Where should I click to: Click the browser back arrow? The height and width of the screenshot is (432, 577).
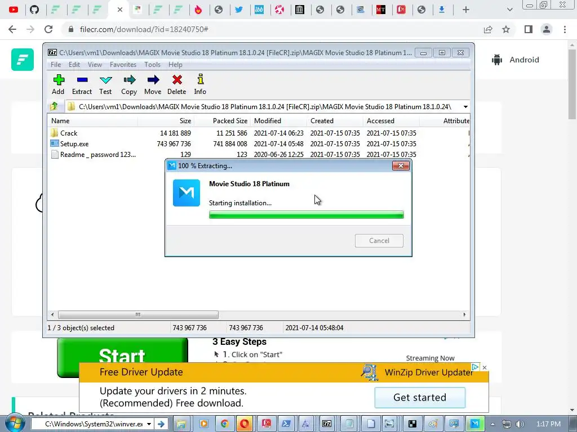pos(12,29)
